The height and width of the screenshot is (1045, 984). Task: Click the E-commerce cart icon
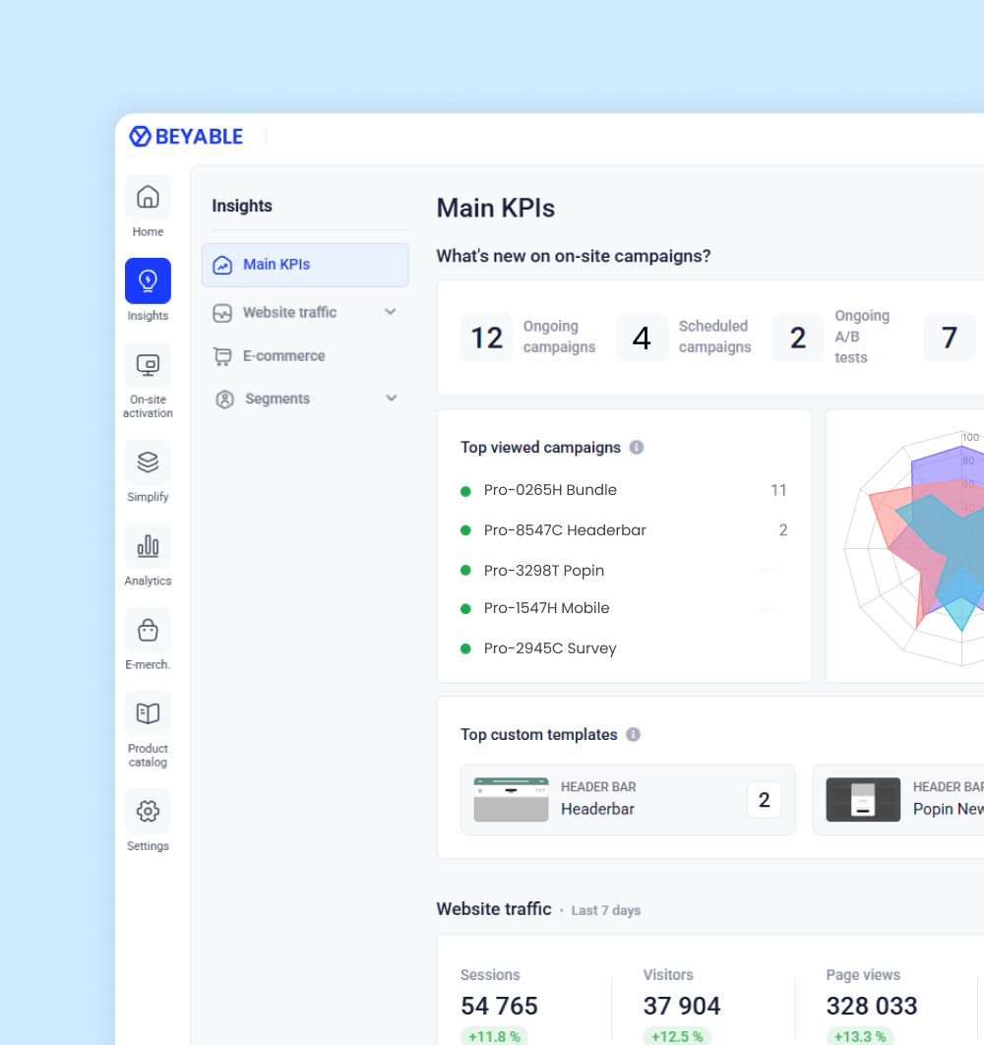[222, 356]
